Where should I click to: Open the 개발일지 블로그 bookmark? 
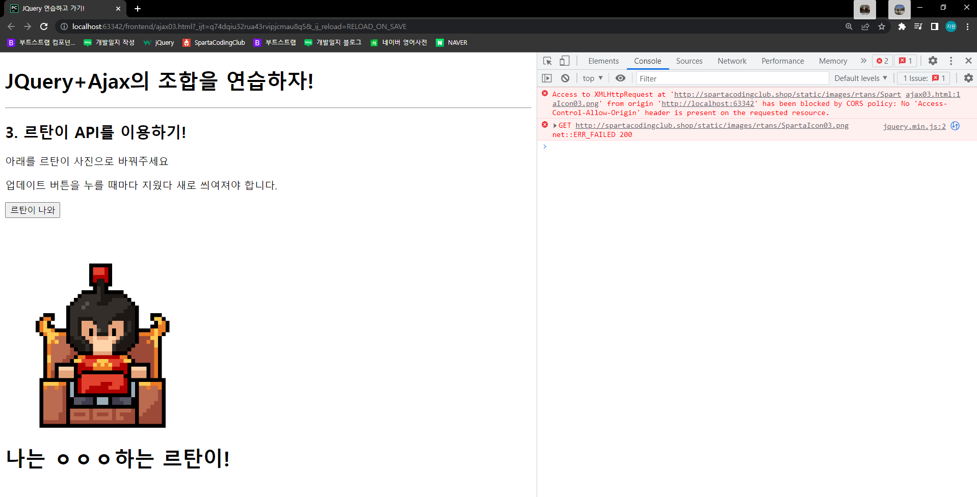tap(333, 43)
